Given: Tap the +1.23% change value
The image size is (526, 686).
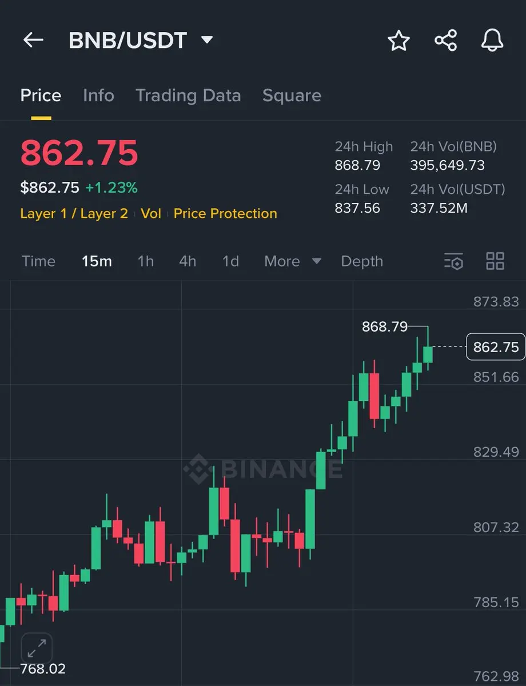Looking at the screenshot, I should (x=111, y=188).
